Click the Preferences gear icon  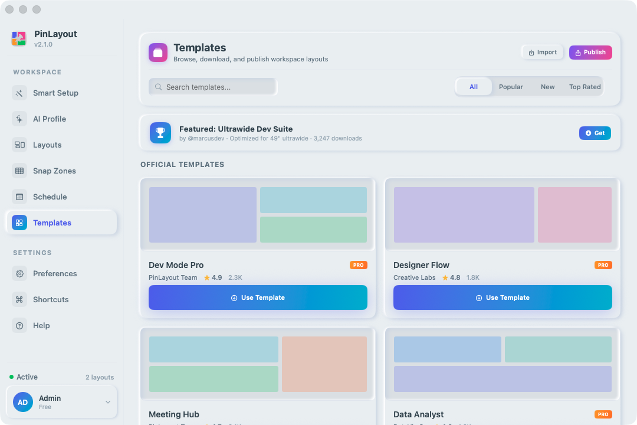[x=19, y=274]
